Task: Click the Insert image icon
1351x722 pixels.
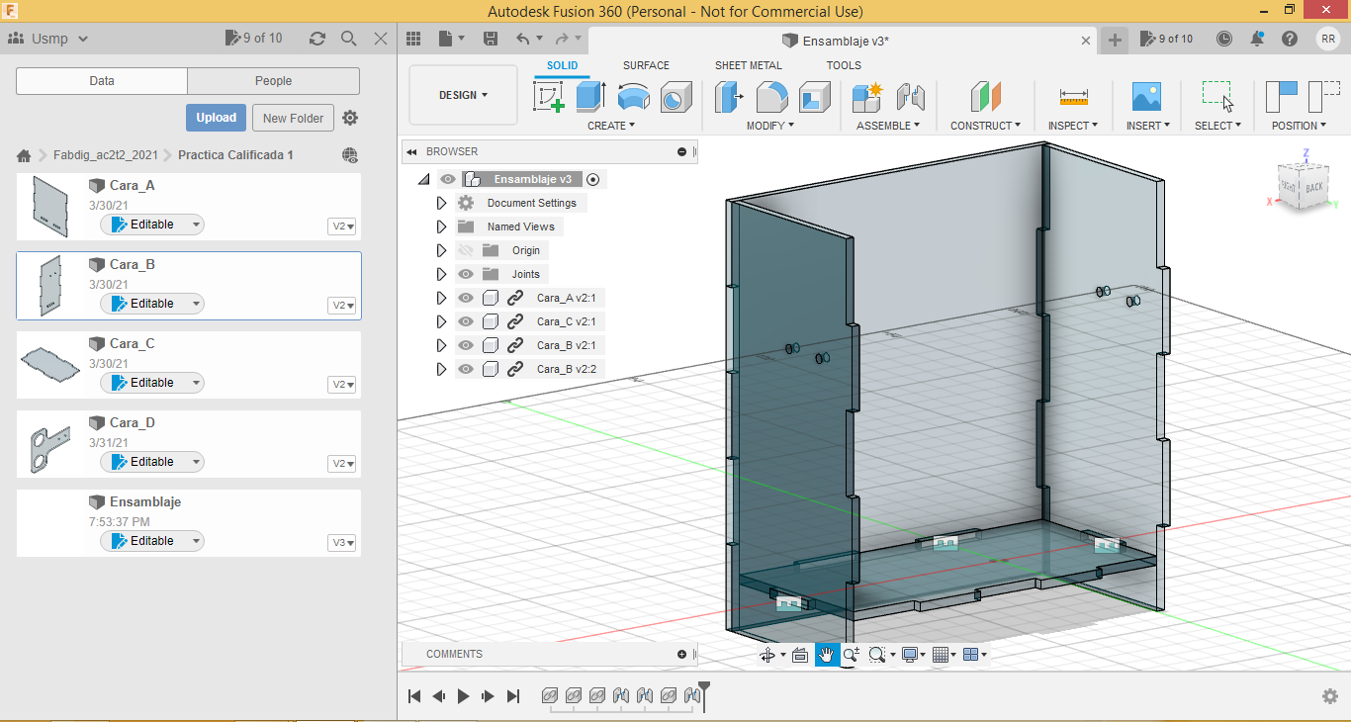Action: [1146, 97]
